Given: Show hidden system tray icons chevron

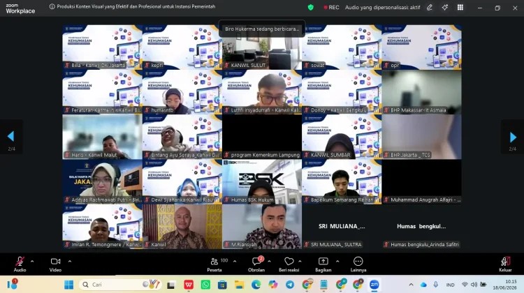Looking at the screenshot, I should pyautogui.click(x=411, y=285).
